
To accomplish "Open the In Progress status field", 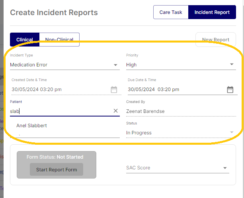I will pyautogui.click(x=175, y=133).
